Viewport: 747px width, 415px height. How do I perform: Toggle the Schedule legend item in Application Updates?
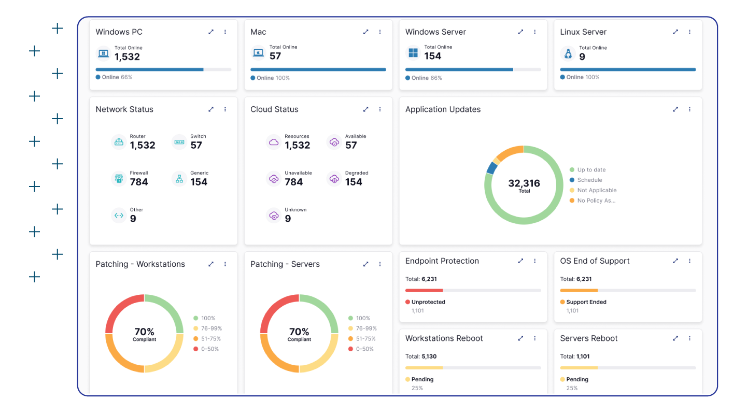point(589,180)
